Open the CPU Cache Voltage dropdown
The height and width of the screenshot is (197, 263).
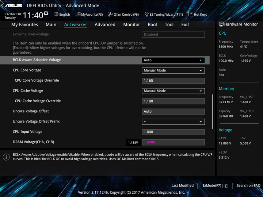(x=173, y=91)
